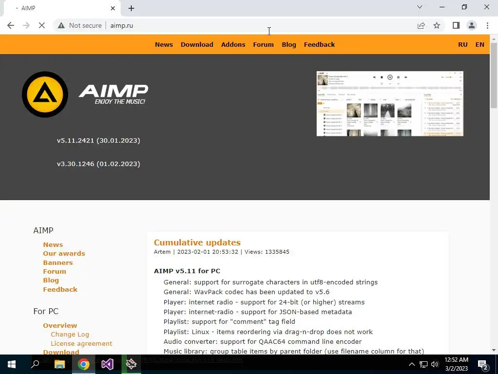Open the Windows Start menu

[x=12, y=364]
